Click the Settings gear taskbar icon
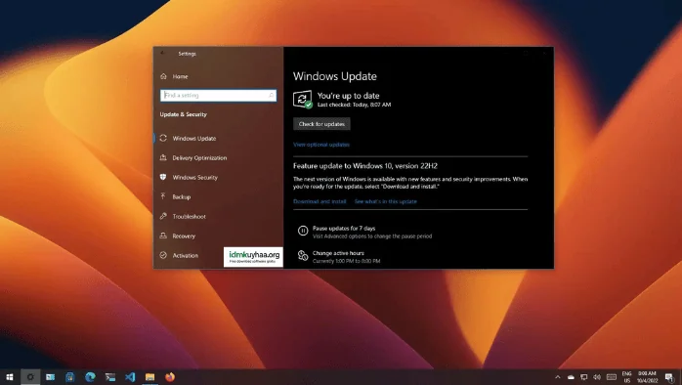Screen dimensions: 682x385 pyautogui.click(x=30, y=377)
